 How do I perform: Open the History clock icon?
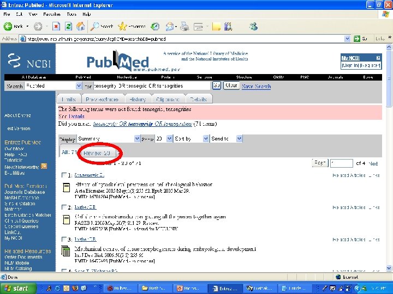155,26
